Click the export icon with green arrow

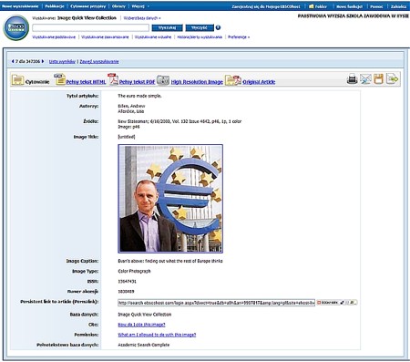tap(392, 78)
